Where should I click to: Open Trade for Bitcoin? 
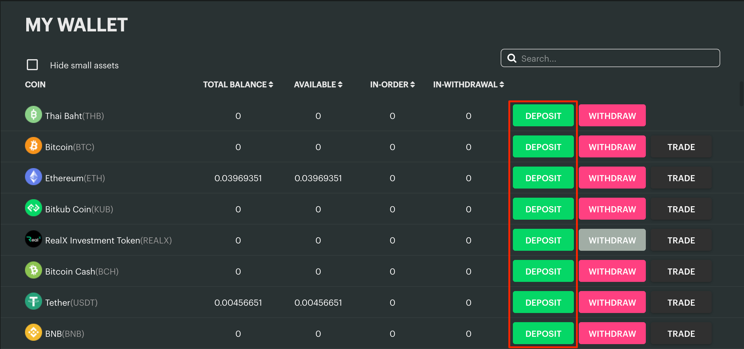click(681, 147)
